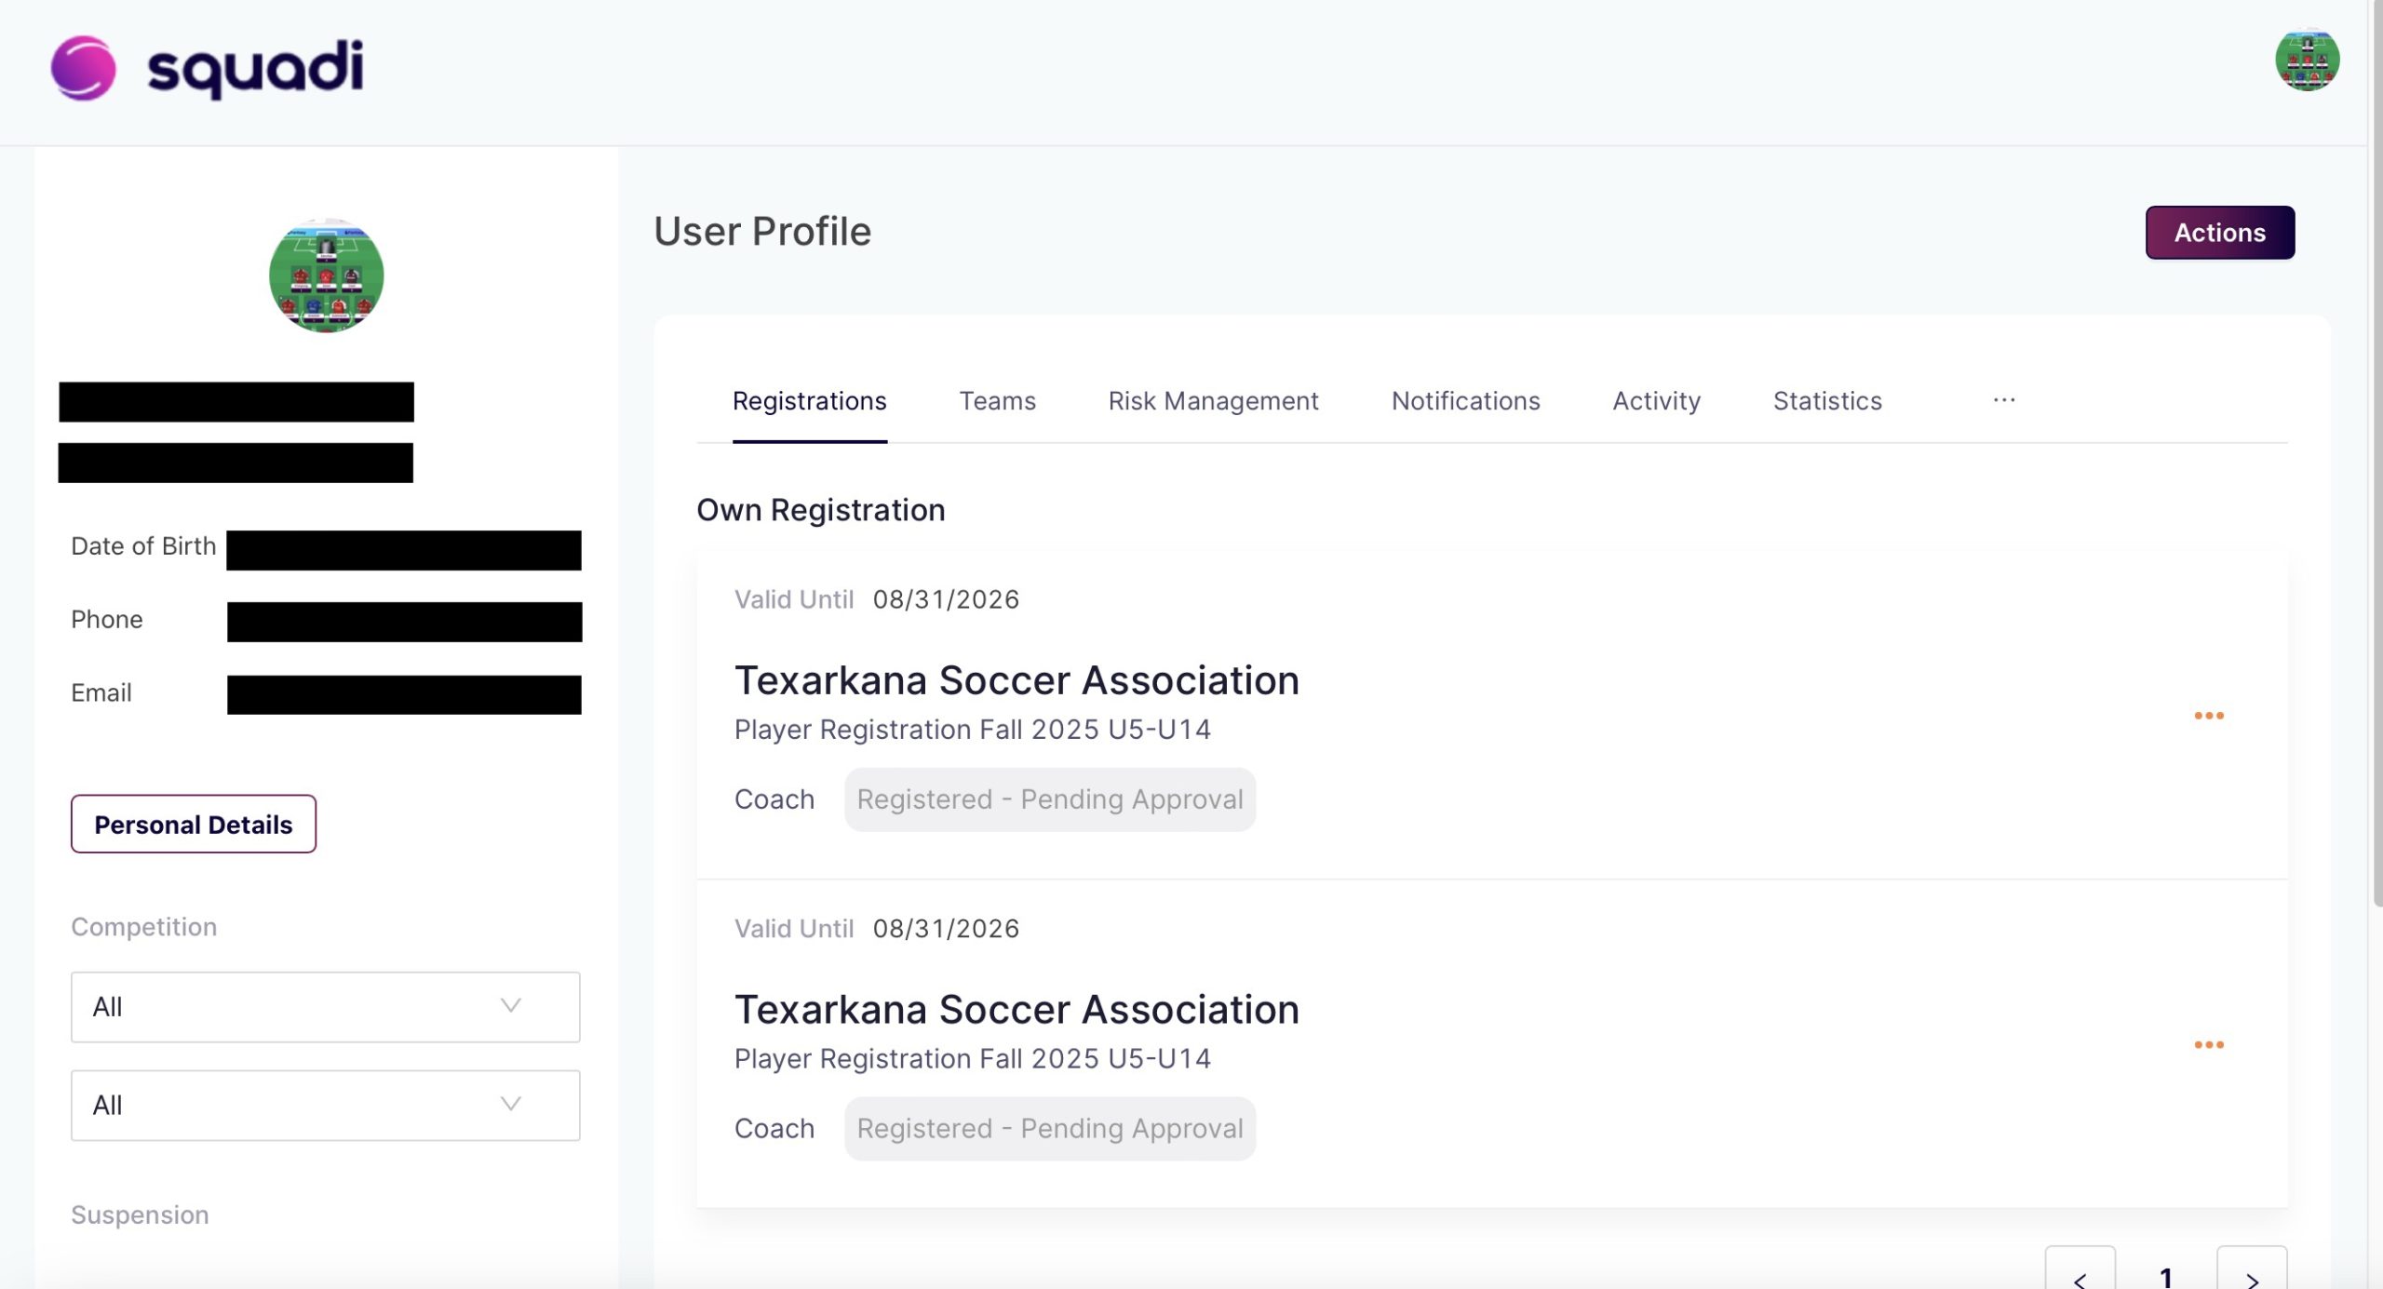View the Notifications tab
The height and width of the screenshot is (1289, 2383).
click(x=1465, y=400)
